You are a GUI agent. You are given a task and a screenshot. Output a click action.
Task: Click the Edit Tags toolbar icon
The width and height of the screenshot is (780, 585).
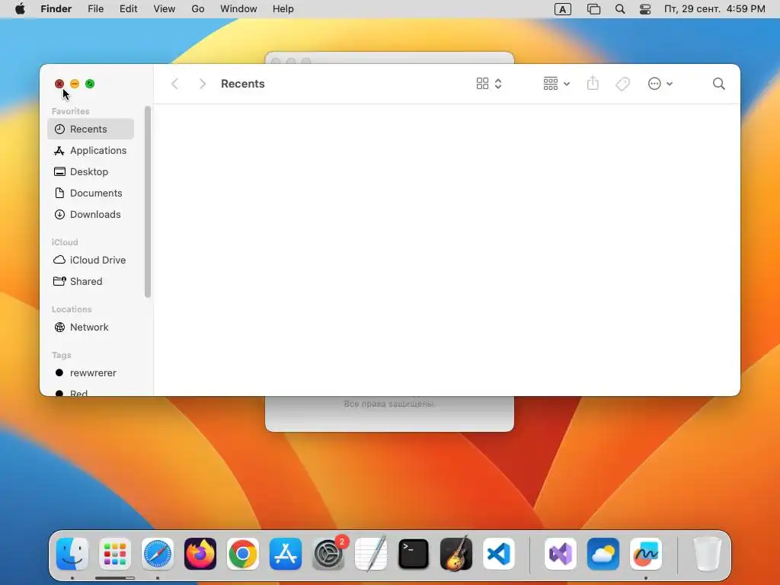[x=622, y=84]
